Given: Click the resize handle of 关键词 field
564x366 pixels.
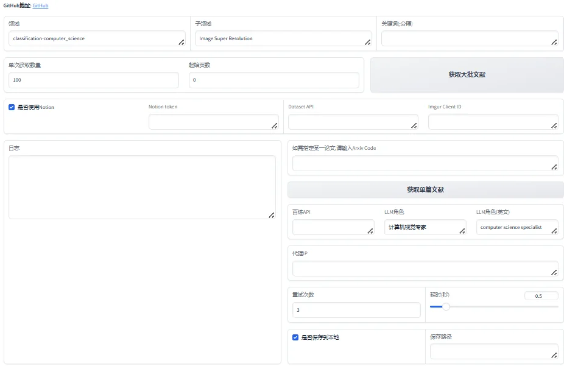Looking at the screenshot, I should (554, 43).
